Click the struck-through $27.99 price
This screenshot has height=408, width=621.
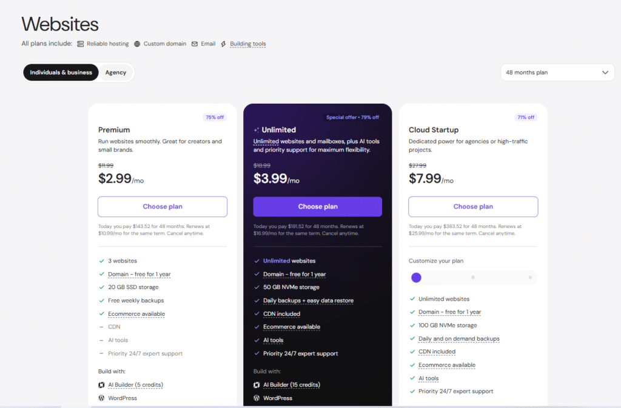417,166
